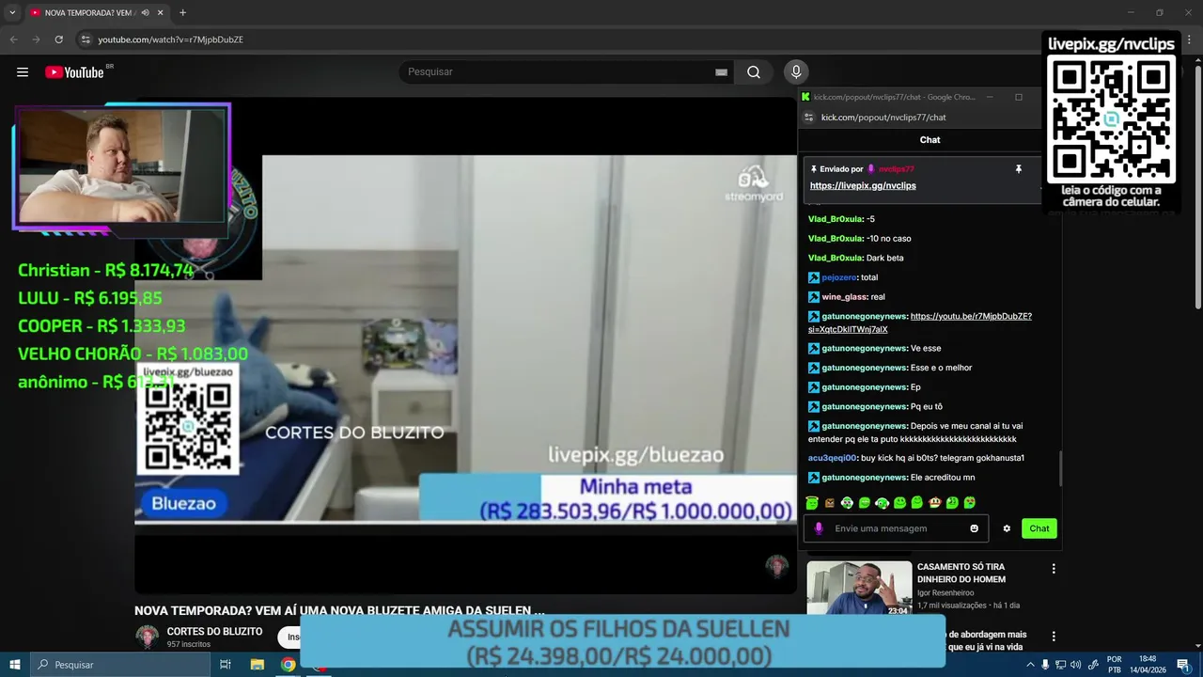Minimize the Kick chat popout window
1203x677 pixels.
989,97
